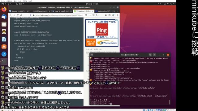Open VirtualBox ヘルプ menu
This screenshot has height=111, width=198.
pyautogui.click(x=30, y=1)
